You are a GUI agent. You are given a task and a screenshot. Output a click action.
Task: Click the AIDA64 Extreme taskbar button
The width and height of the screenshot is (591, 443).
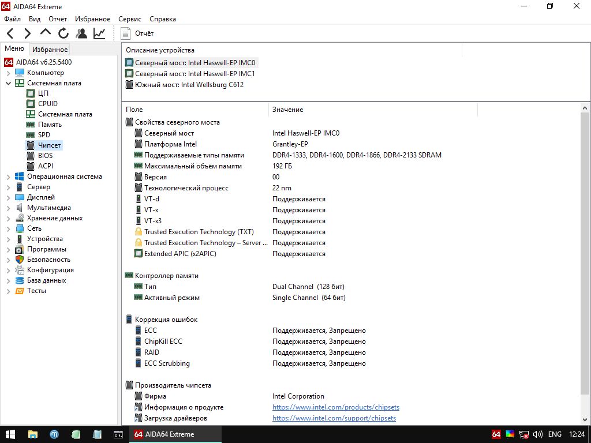pos(175,434)
